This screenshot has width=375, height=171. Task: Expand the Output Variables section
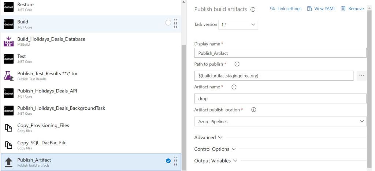[216, 161]
